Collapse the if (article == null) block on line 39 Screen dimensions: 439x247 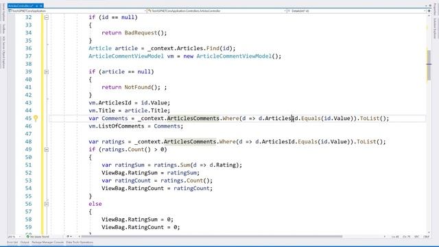click(47, 71)
